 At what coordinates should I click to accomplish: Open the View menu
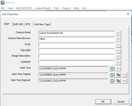(x=10, y=8)
